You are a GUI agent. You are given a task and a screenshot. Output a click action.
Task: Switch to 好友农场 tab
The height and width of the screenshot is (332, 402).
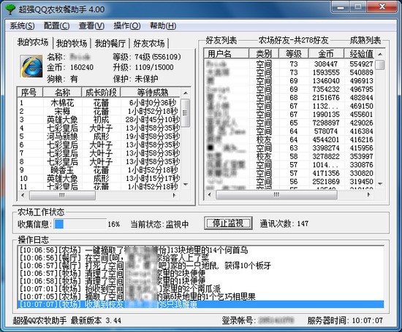(x=149, y=43)
